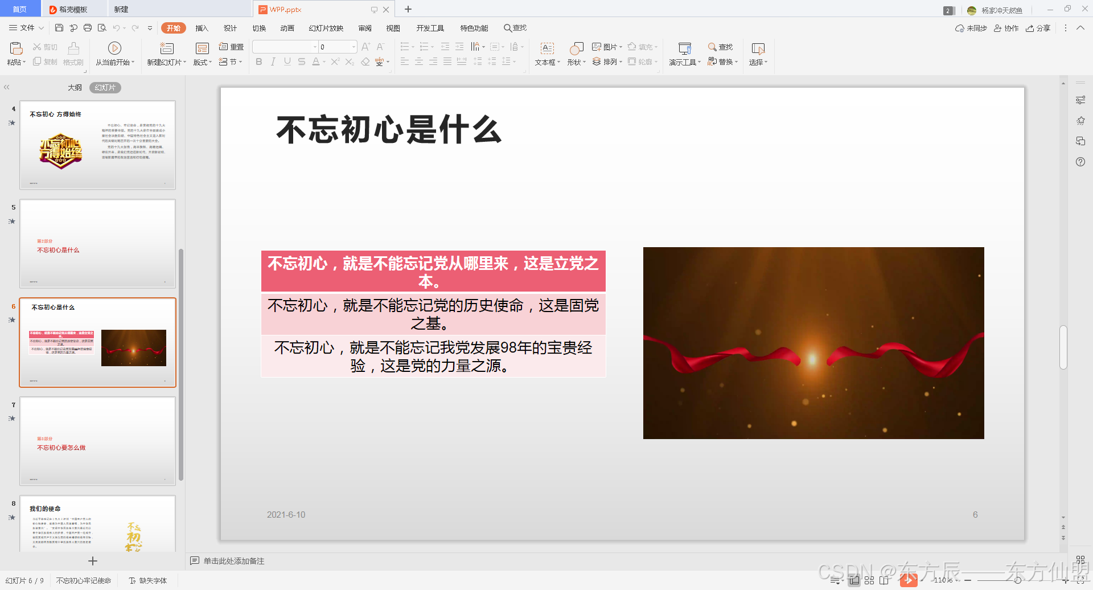Open the Animation (动画) ribbon tab

click(x=287, y=28)
